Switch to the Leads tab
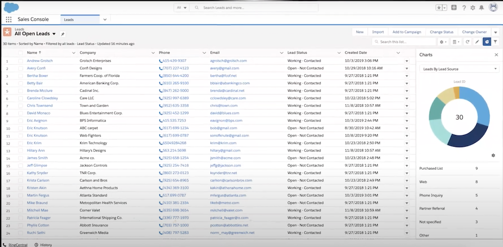The image size is (503, 247). tap(80, 20)
